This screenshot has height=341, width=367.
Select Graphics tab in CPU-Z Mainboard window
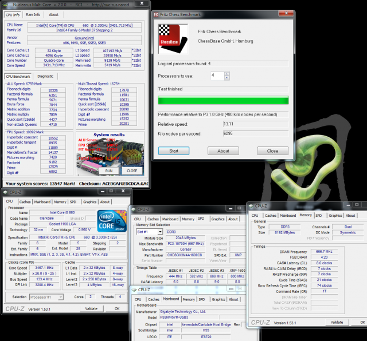[x=218, y=299]
